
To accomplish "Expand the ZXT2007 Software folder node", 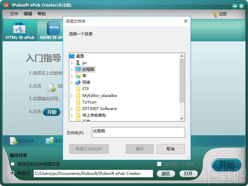I will 72,109.
